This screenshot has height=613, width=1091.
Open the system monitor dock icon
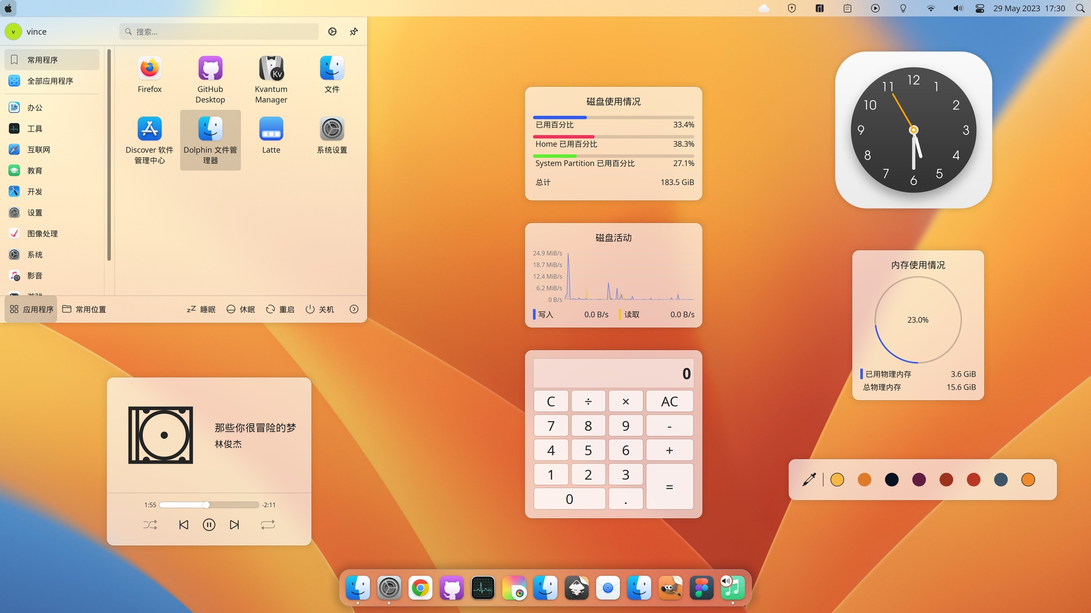(483, 588)
